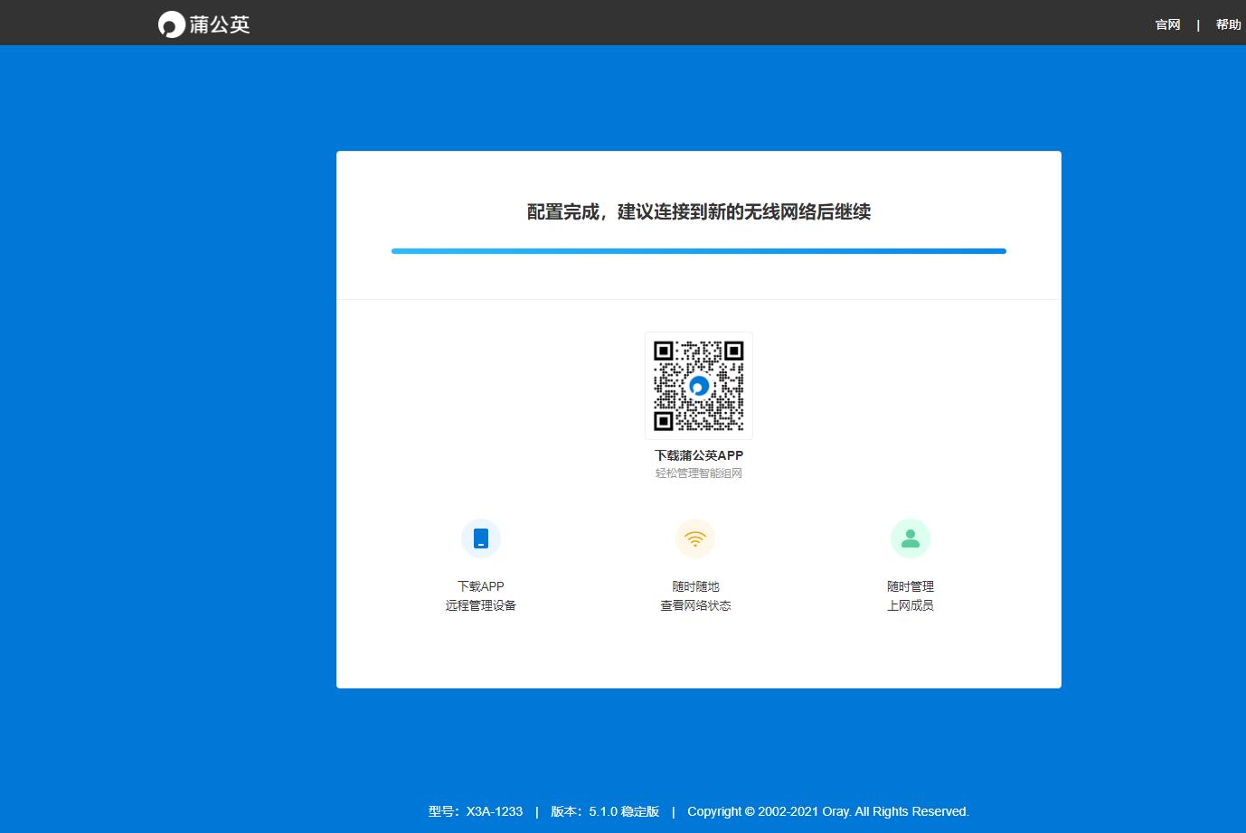Click the 型号 X3A-1233 footer text

[x=477, y=811]
